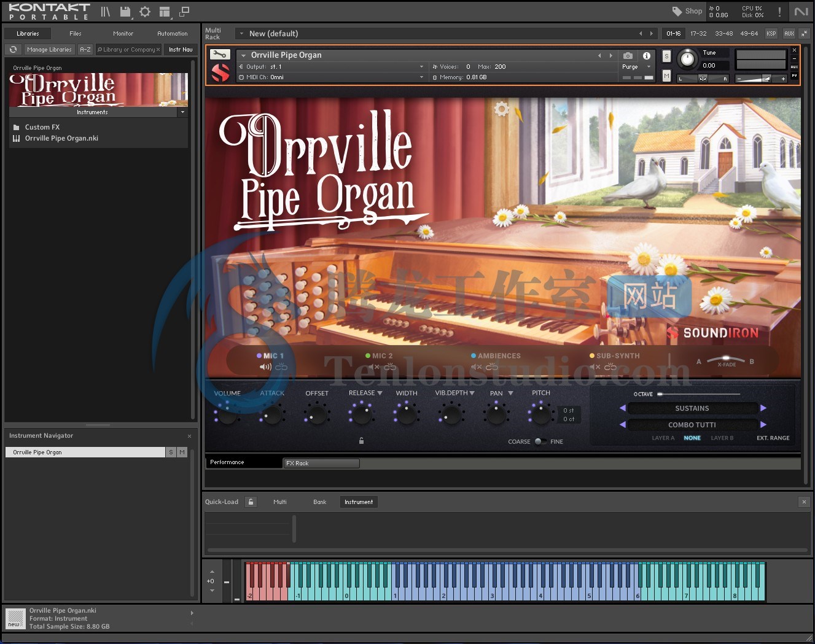Select the Quick-Load Multi tab
The height and width of the screenshot is (644, 815).
(280, 502)
